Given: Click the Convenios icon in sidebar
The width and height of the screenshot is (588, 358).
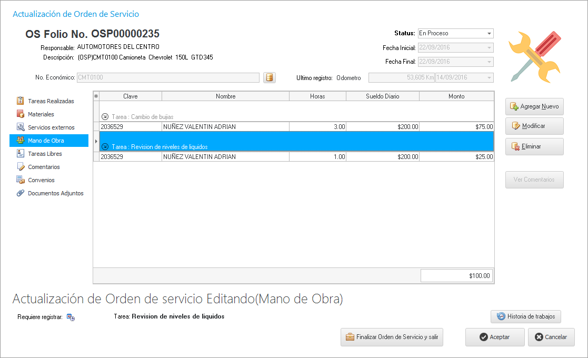Looking at the screenshot, I should [21, 180].
